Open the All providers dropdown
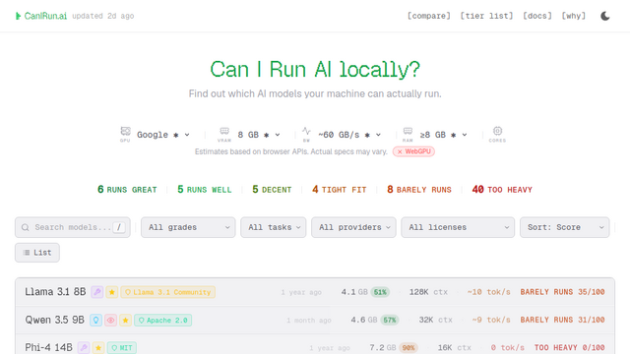630x354 pixels. point(353,227)
